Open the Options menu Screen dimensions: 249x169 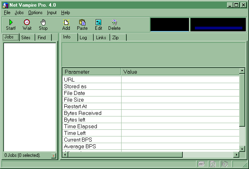[35, 13]
